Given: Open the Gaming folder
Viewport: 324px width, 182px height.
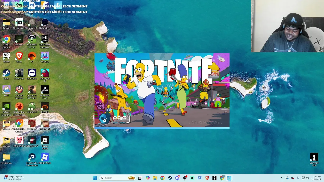Looking at the screenshot, I should [x=6, y=142].
